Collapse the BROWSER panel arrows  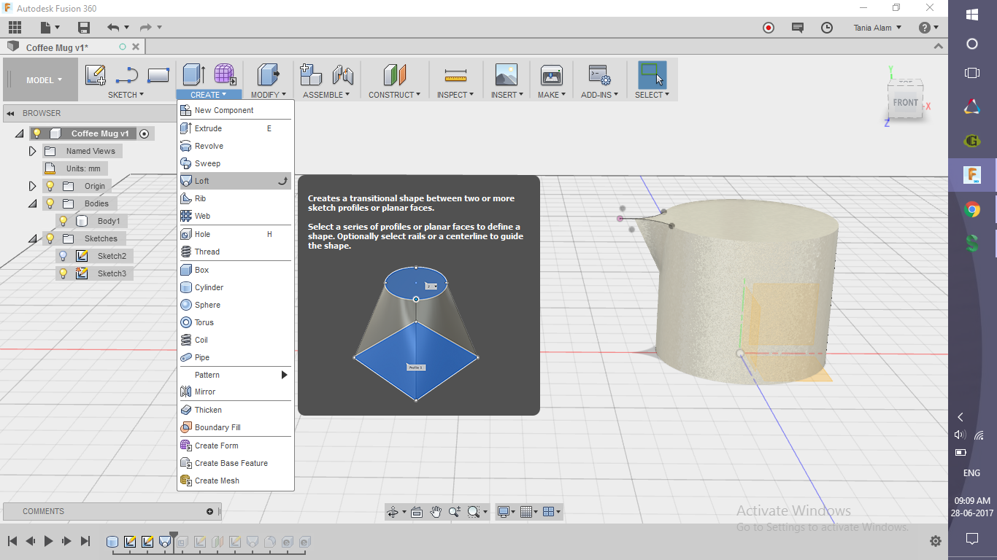[11, 113]
